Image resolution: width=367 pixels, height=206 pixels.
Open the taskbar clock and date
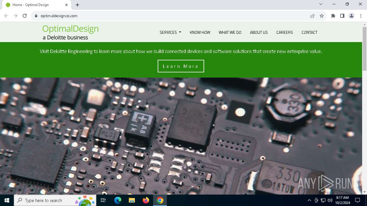point(342,200)
